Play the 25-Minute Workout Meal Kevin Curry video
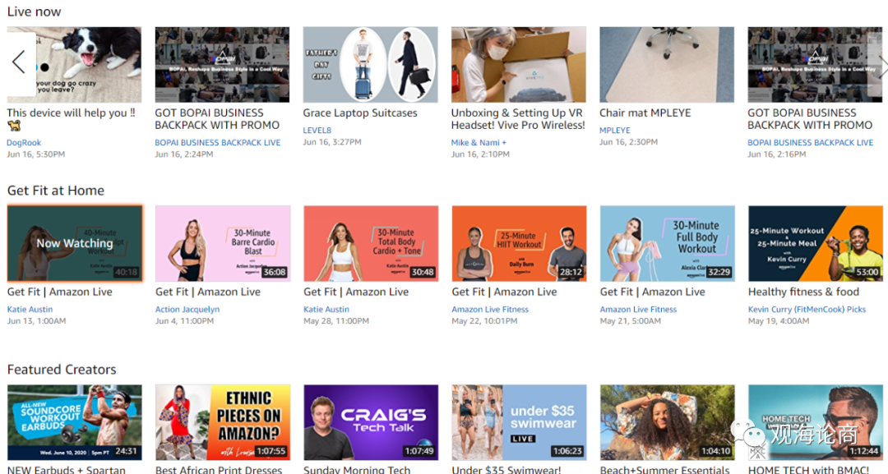The width and height of the screenshot is (888, 474). [816, 243]
